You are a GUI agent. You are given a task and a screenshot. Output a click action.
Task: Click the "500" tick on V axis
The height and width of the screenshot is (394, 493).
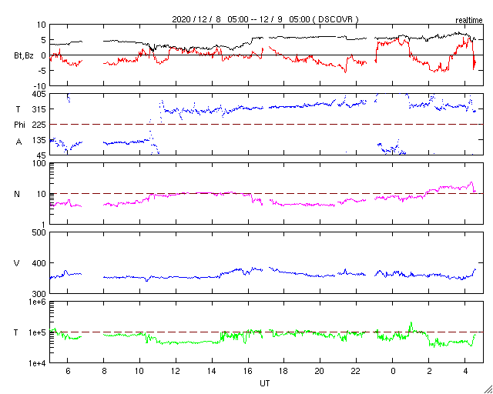coord(40,232)
